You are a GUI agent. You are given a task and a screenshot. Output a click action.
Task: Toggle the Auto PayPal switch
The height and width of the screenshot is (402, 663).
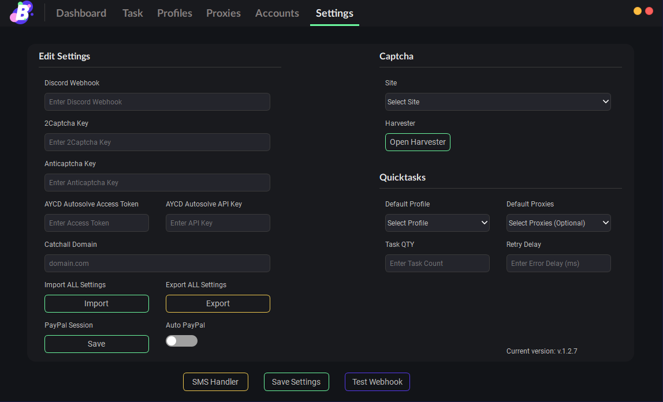(181, 341)
